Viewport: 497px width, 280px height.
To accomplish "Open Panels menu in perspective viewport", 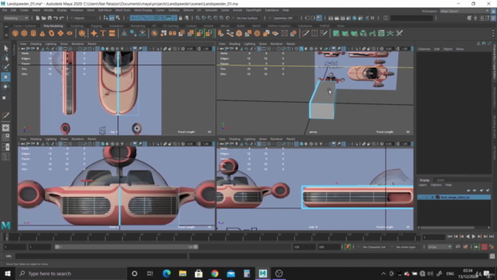I will (290, 44).
